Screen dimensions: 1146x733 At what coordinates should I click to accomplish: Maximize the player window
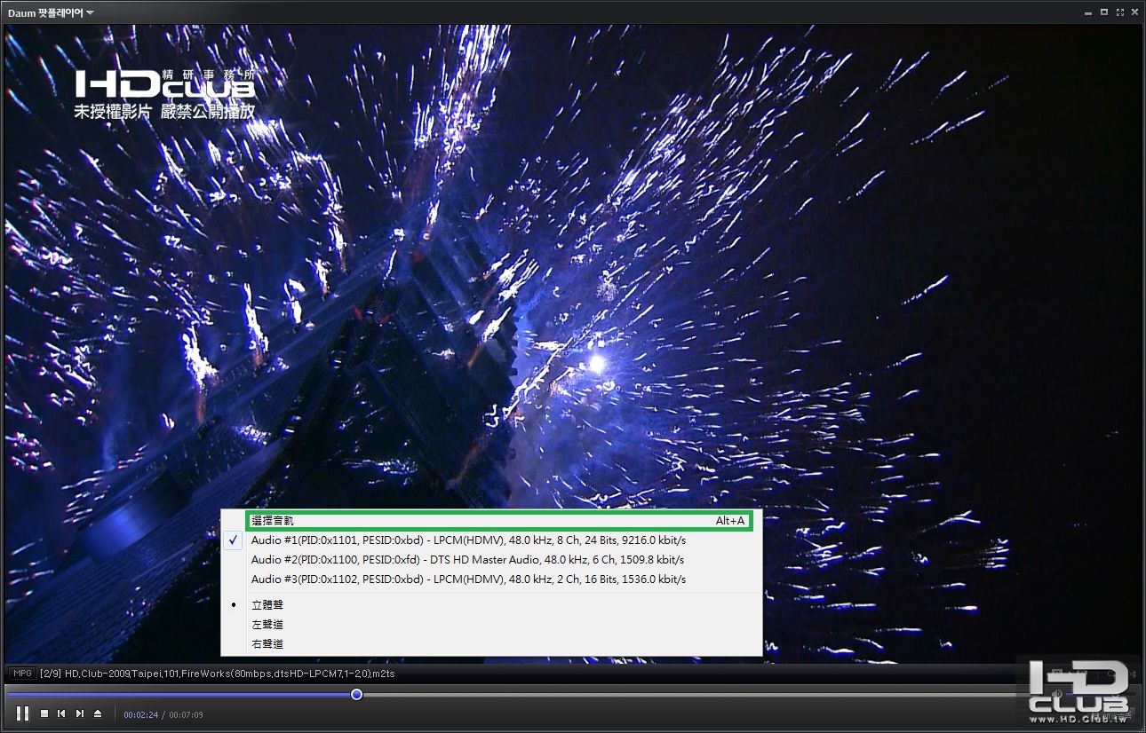pos(1104,12)
